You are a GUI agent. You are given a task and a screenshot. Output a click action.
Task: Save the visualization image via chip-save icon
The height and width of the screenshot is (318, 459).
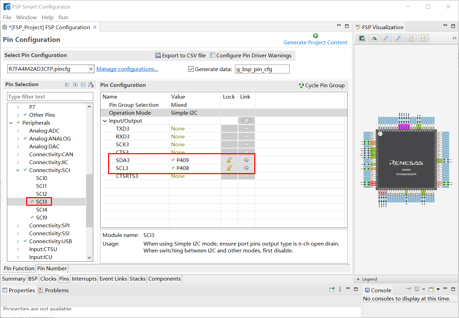(x=362, y=38)
